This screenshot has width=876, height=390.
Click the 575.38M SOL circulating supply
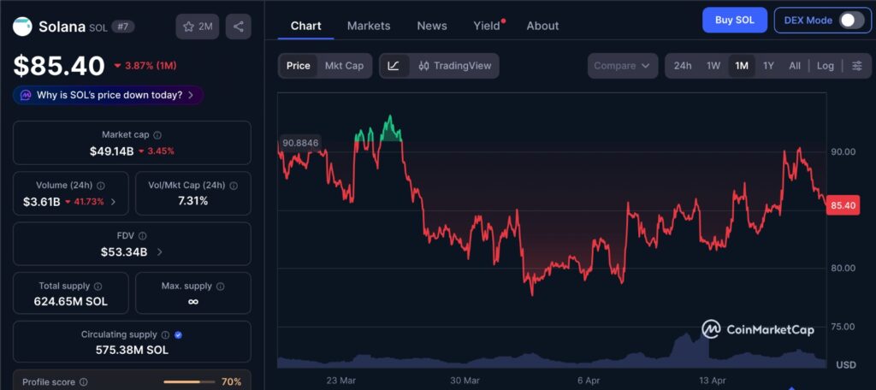pyautogui.click(x=132, y=351)
